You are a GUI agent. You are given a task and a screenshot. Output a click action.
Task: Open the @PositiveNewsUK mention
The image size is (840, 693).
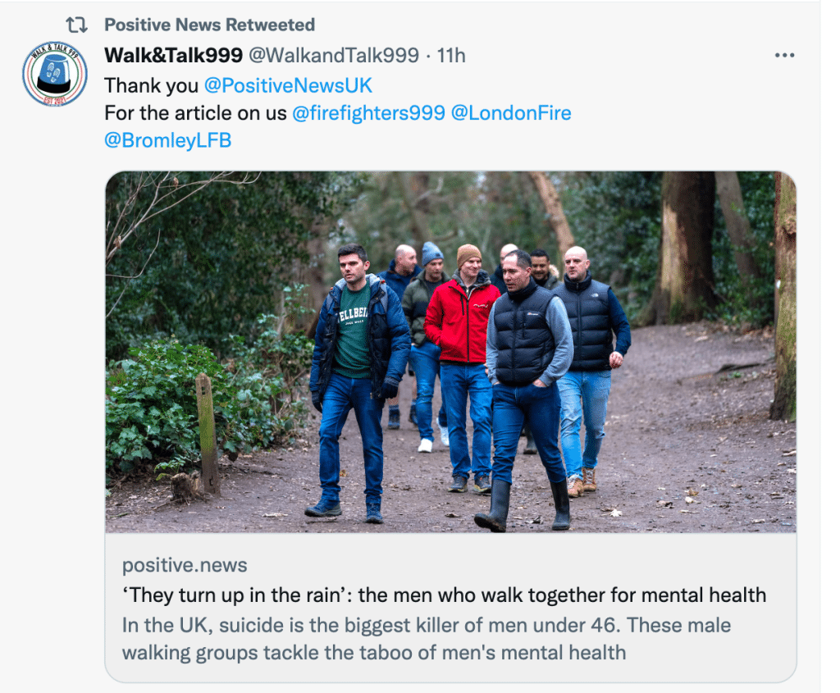(288, 85)
